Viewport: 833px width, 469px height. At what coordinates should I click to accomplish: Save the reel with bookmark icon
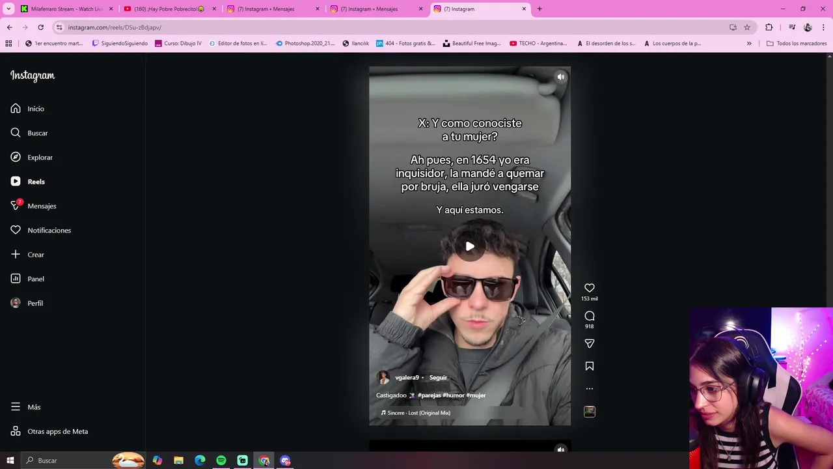[590, 366]
